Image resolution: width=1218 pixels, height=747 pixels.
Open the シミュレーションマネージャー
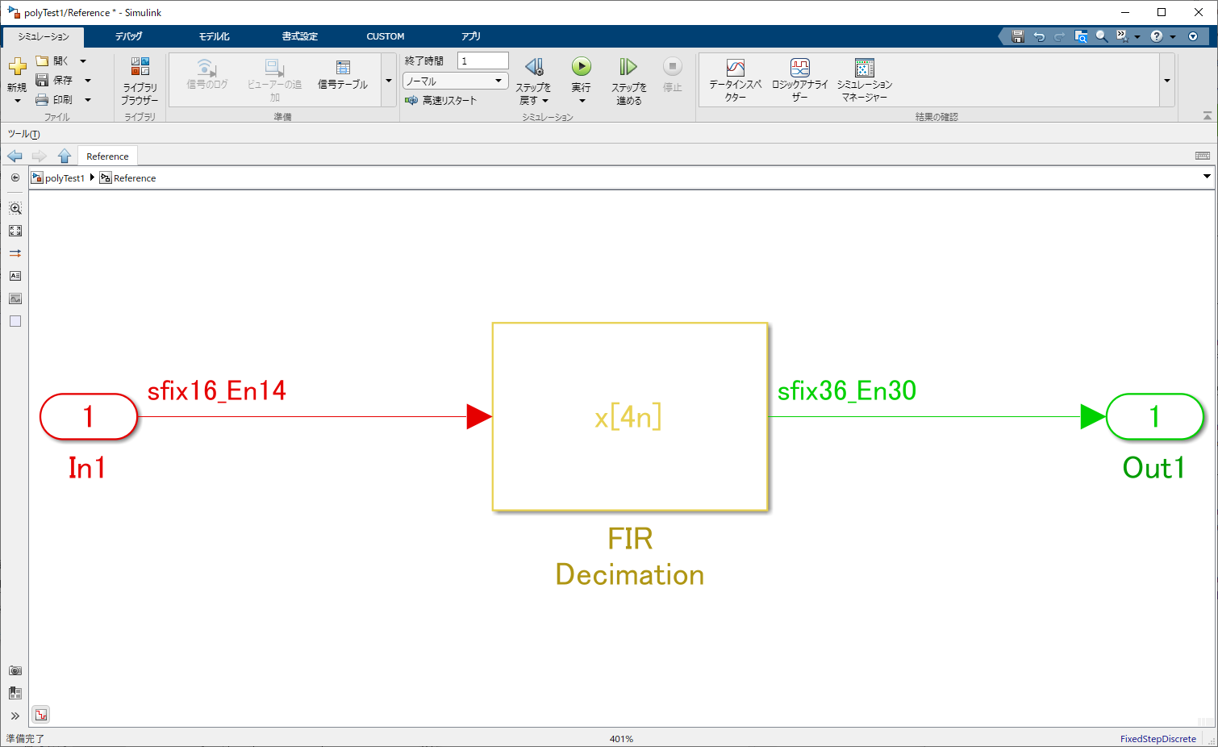[x=864, y=80]
